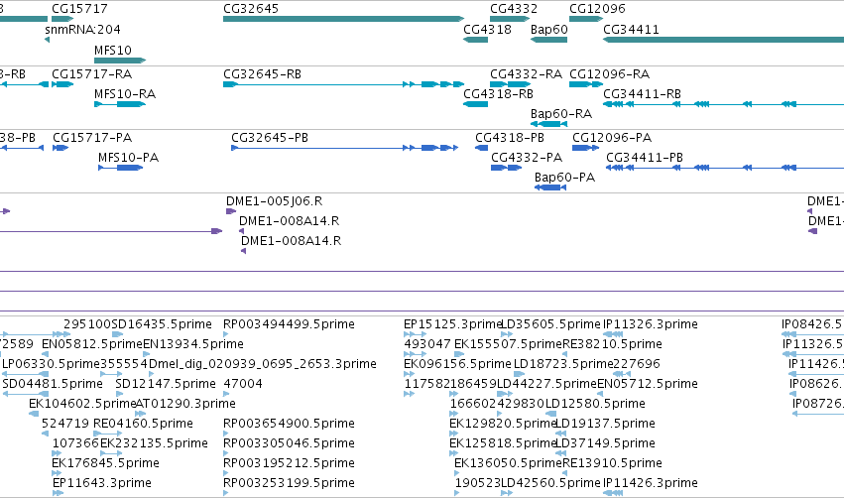Open the CG4318-RB transcript label
The height and width of the screenshot is (498, 844).
click(x=499, y=93)
